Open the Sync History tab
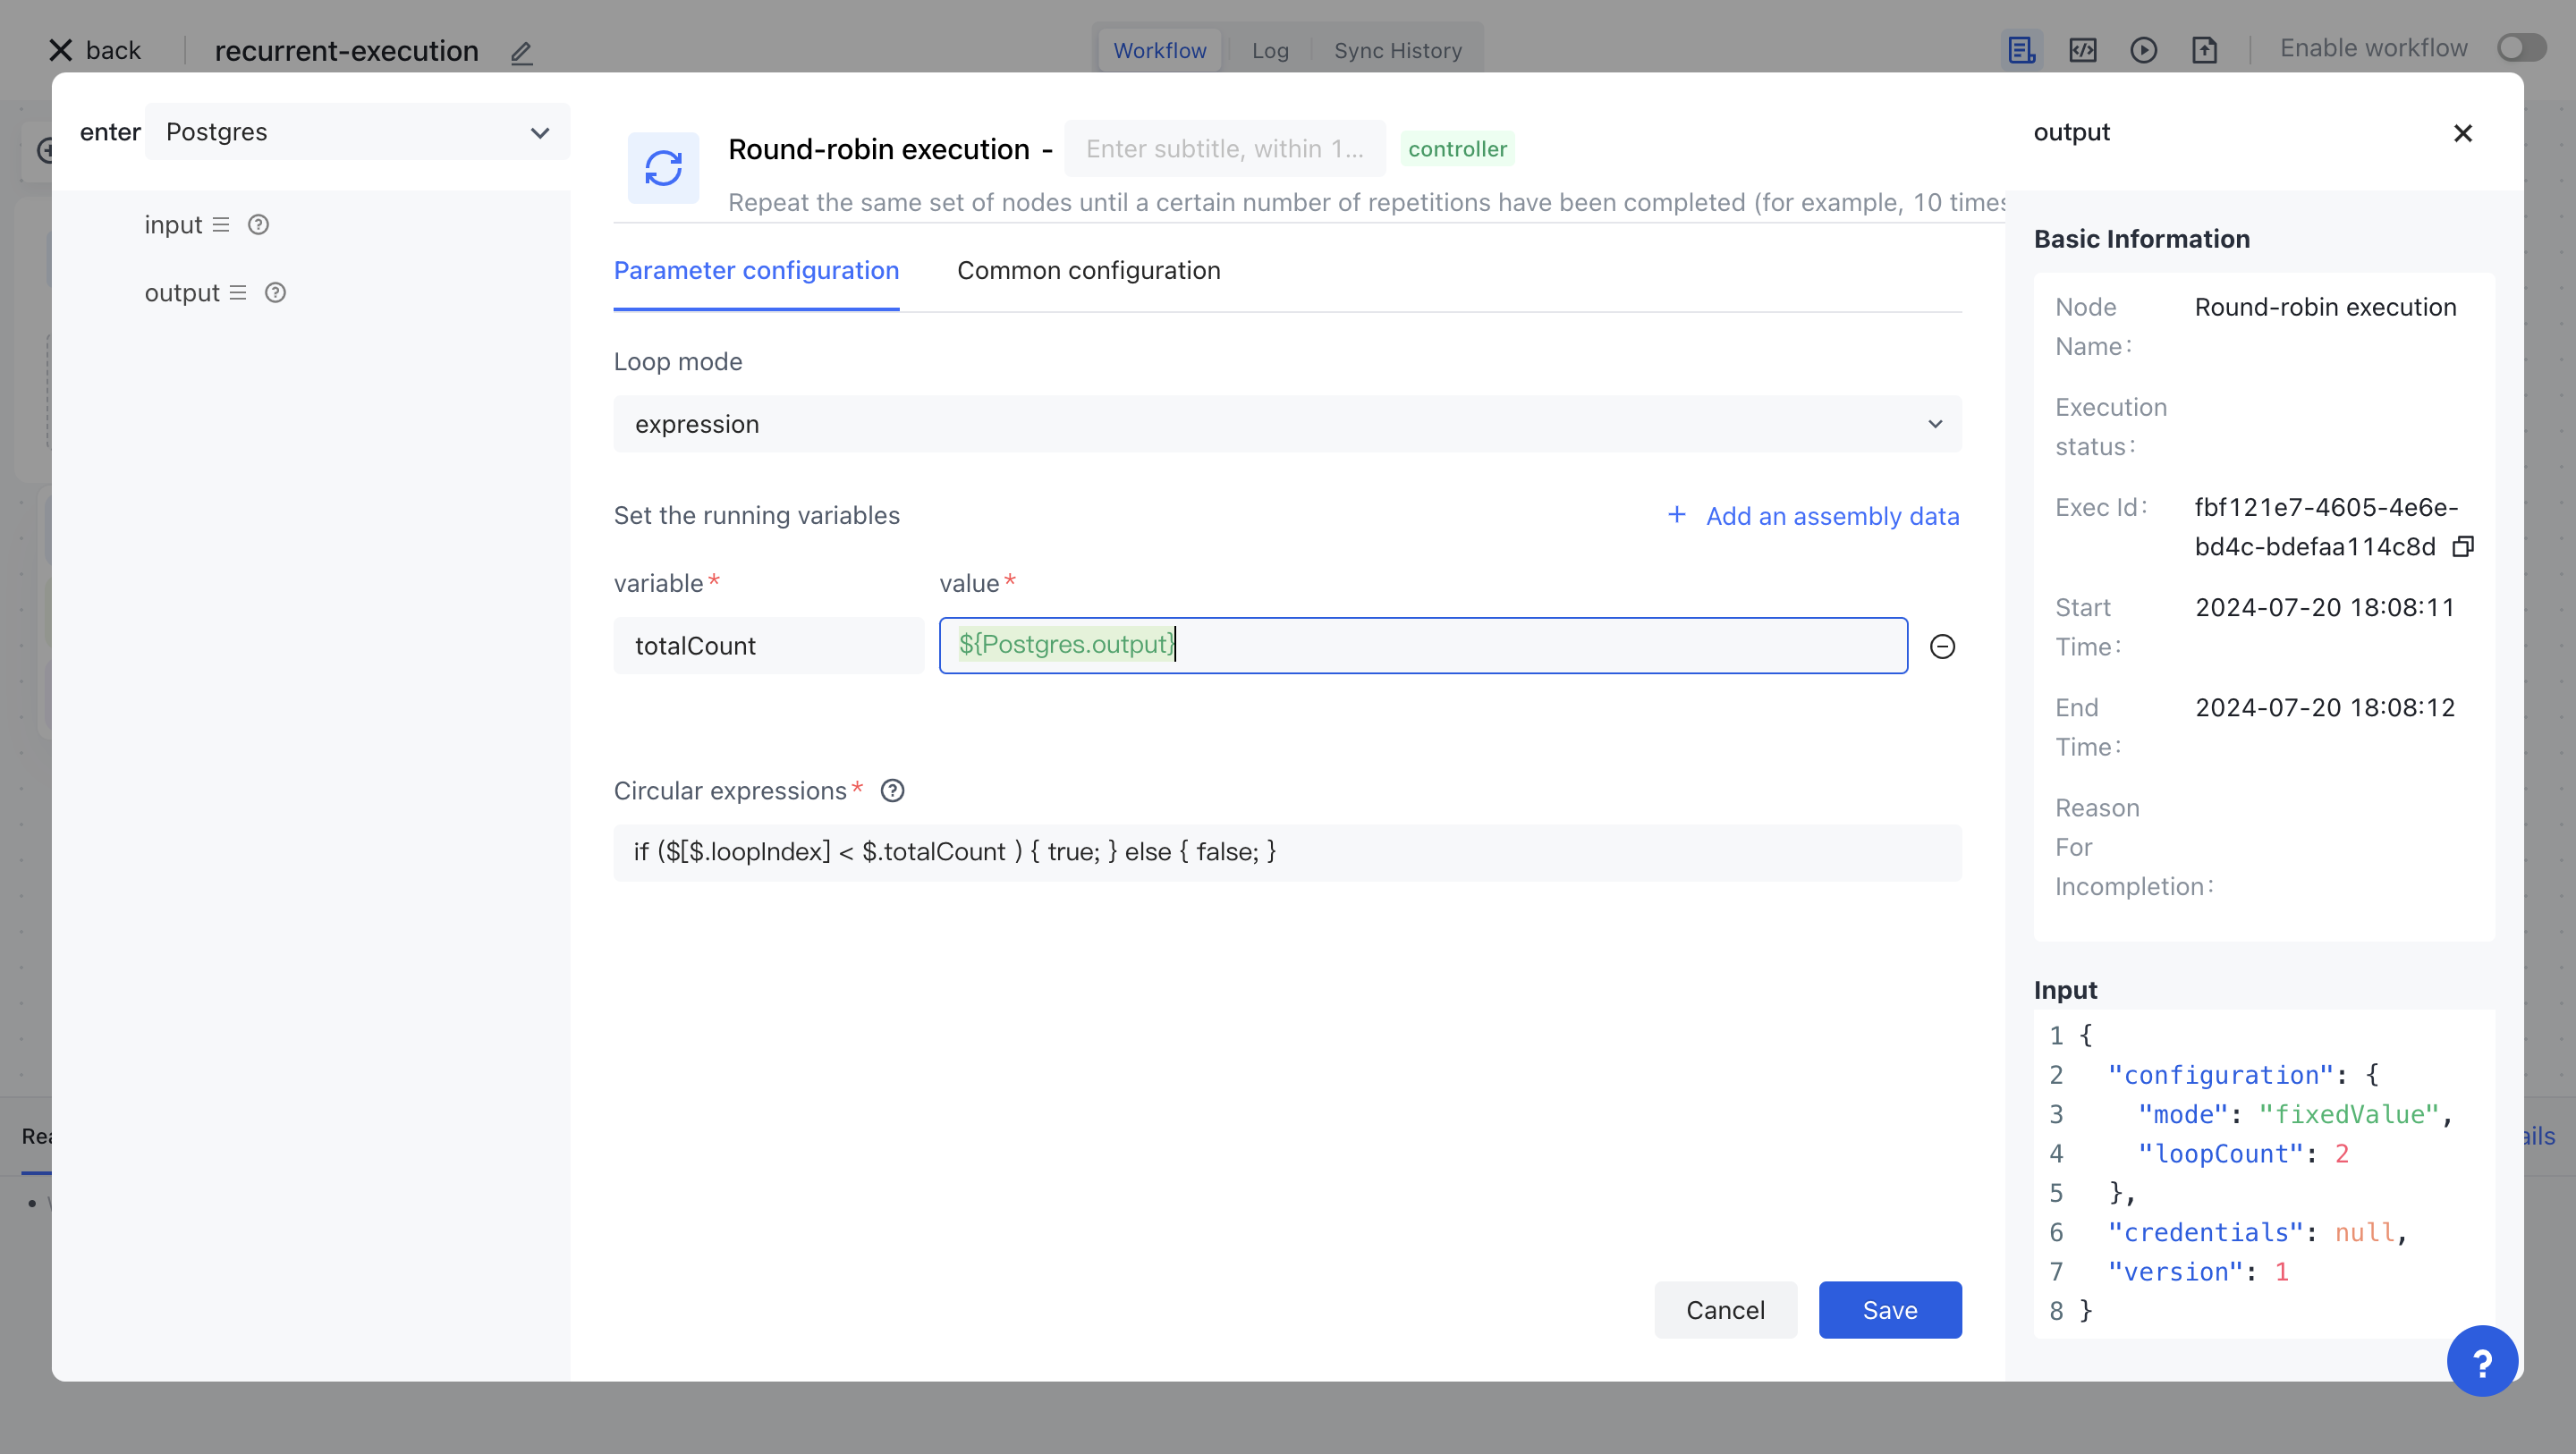Screen dimensions: 2576x1454 point(1397,50)
